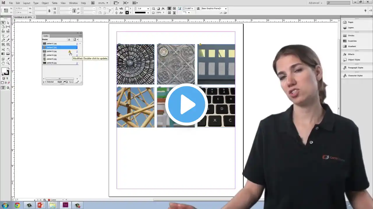Open PowerPoint from the Windows taskbar
Viewport: 373px width, 209px height.
coord(40,205)
